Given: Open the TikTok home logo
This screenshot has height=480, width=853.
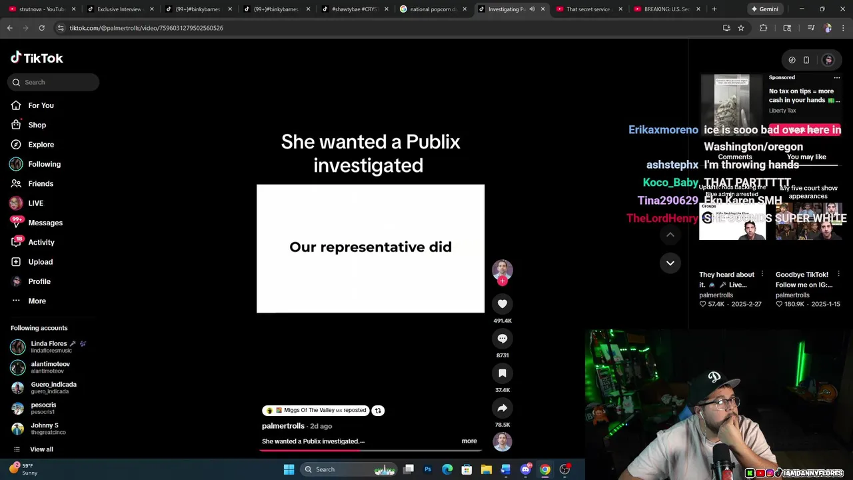Looking at the screenshot, I should [37, 58].
